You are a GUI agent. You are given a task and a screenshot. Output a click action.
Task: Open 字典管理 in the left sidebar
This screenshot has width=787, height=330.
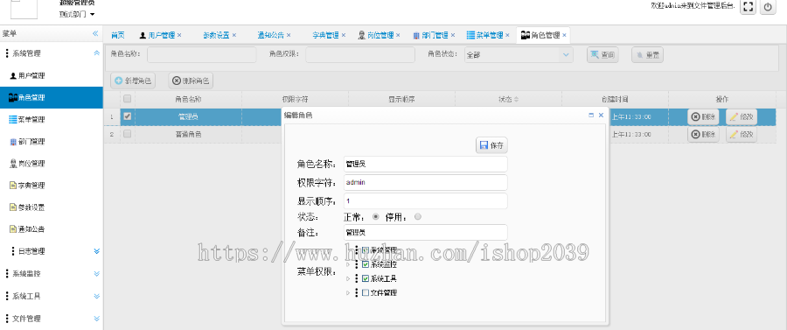(27, 186)
